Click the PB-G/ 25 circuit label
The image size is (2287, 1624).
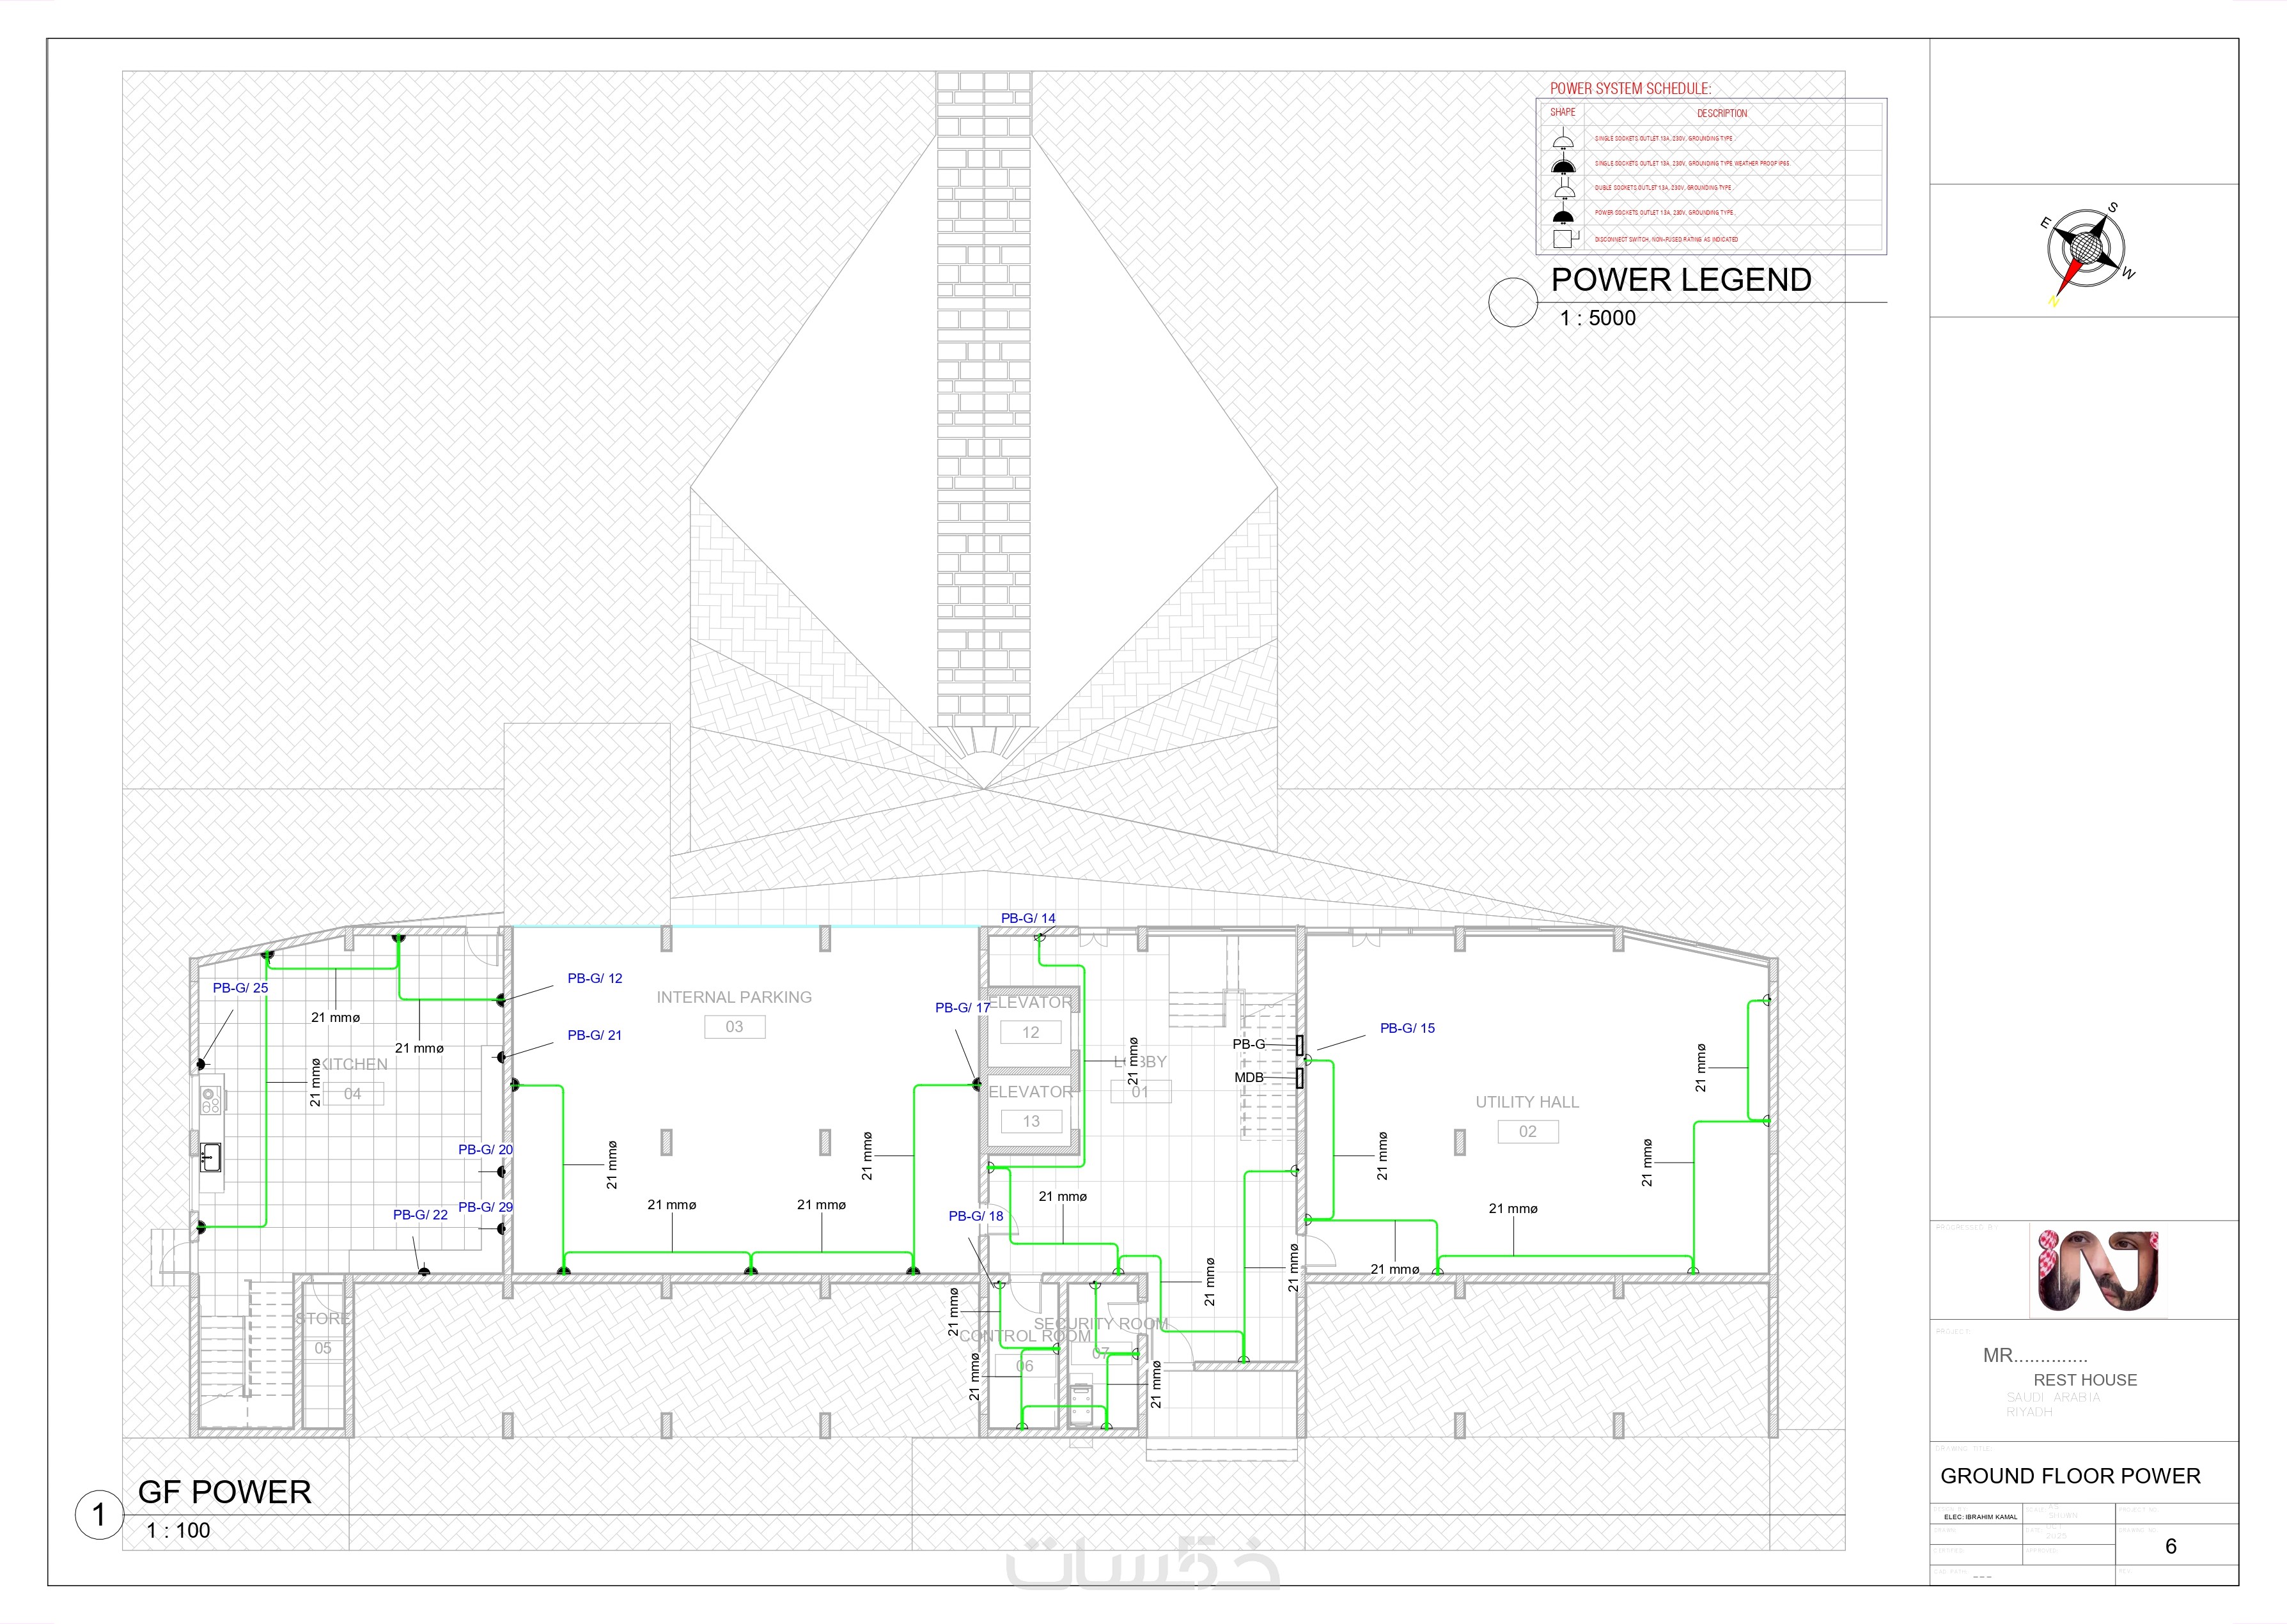[x=240, y=988]
